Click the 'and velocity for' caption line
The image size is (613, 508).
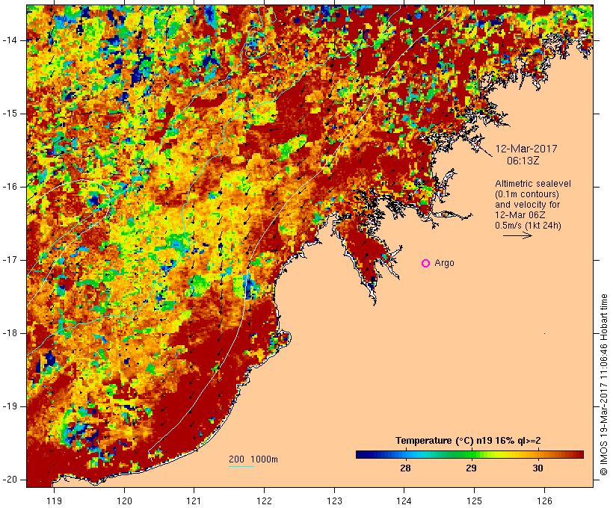pos(527,205)
